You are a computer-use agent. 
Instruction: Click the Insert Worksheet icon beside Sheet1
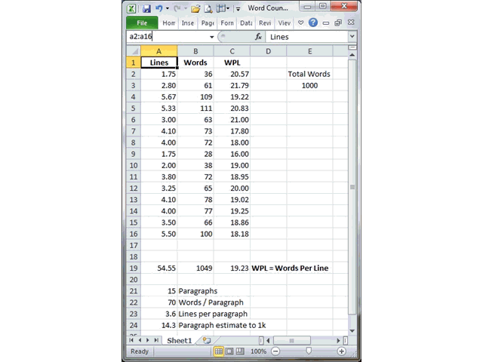(206, 341)
